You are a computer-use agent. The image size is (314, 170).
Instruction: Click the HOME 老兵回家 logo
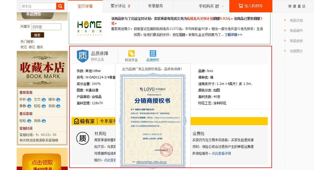click(89, 28)
